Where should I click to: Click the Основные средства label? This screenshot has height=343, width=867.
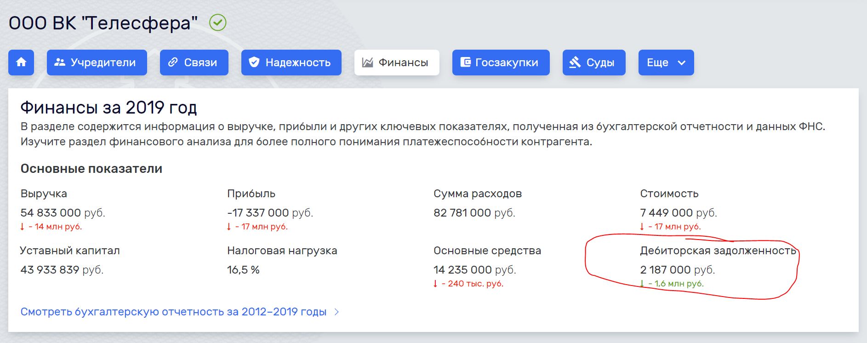coord(487,251)
